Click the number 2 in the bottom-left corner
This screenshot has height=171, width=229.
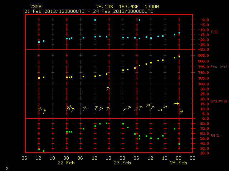pyautogui.click(x=7, y=169)
